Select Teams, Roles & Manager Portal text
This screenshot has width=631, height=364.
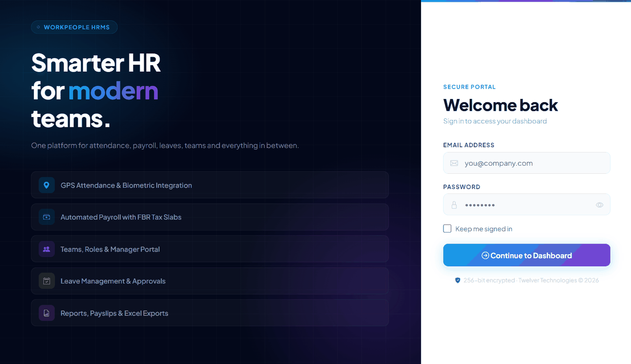pos(110,249)
